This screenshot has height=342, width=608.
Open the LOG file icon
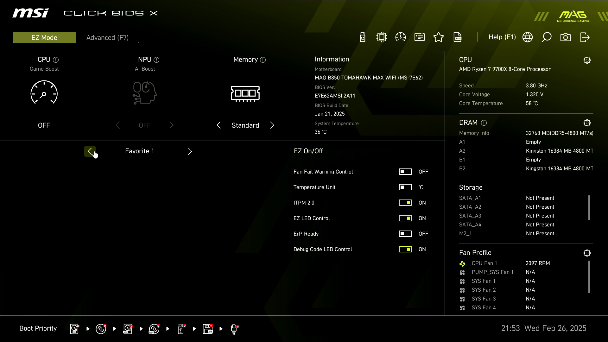click(x=458, y=37)
